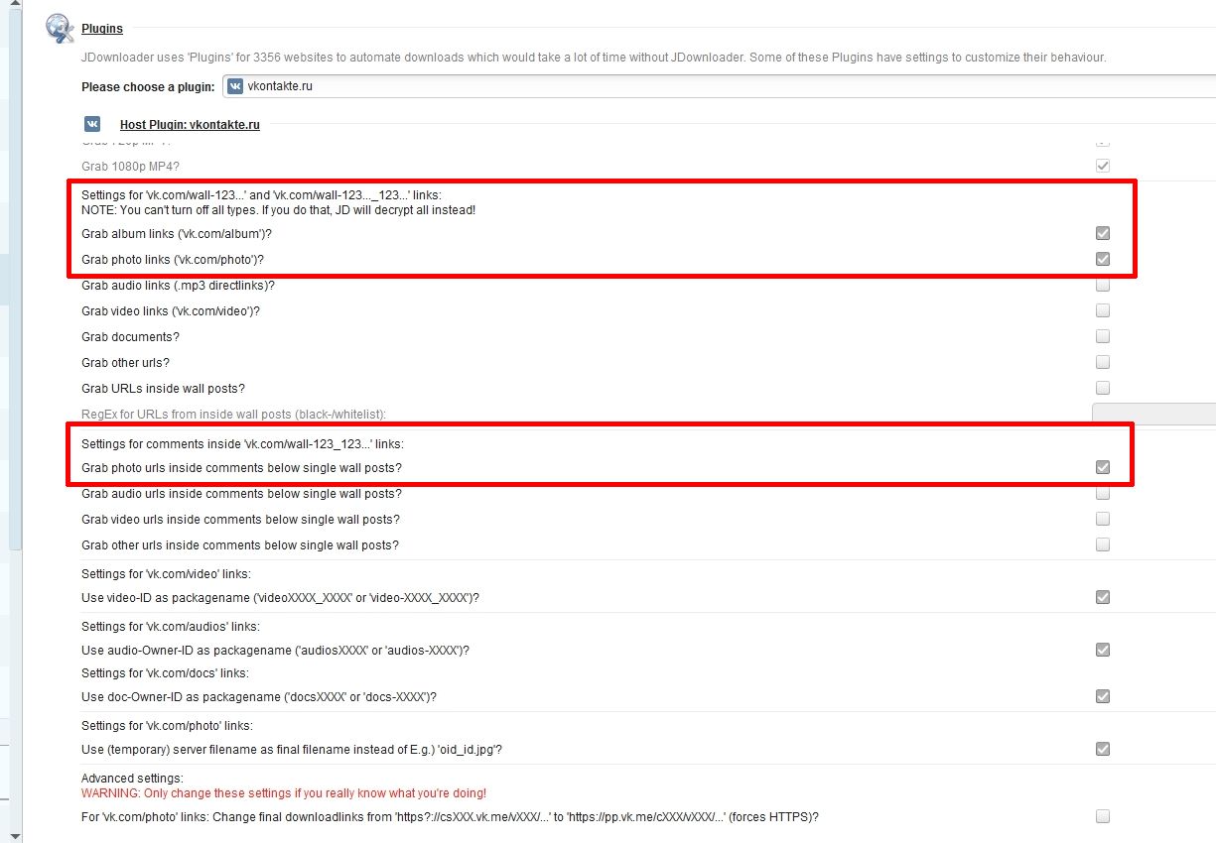Open the plugin chooser combo box showing vkontakte.ru
Viewport: 1216px width, 843px height.
coord(719,86)
